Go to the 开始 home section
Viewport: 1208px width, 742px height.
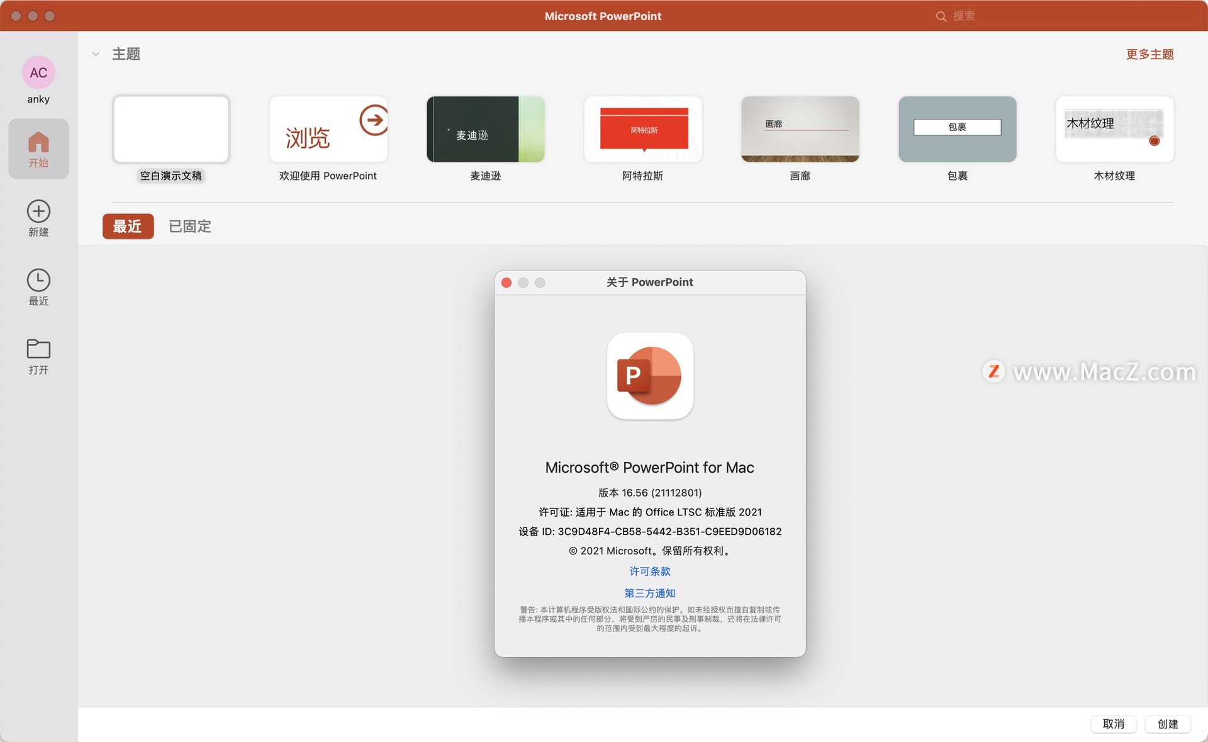click(x=38, y=149)
